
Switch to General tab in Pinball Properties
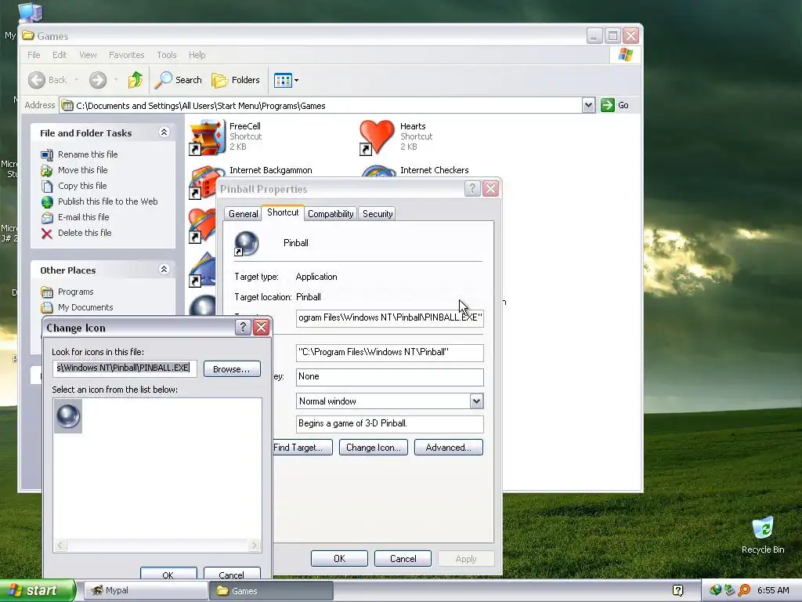(x=243, y=213)
